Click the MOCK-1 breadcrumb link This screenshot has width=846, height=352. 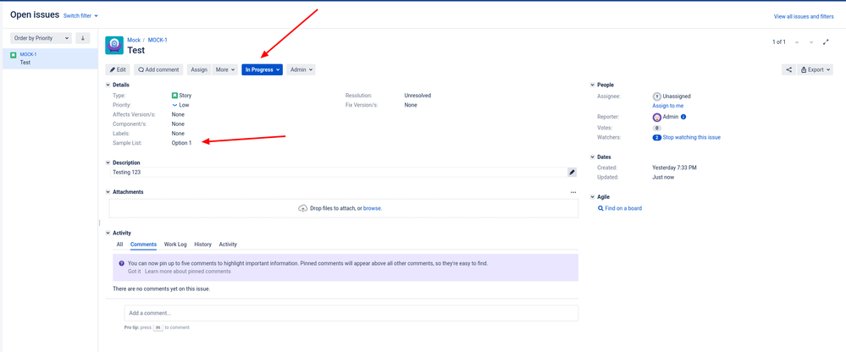158,40
